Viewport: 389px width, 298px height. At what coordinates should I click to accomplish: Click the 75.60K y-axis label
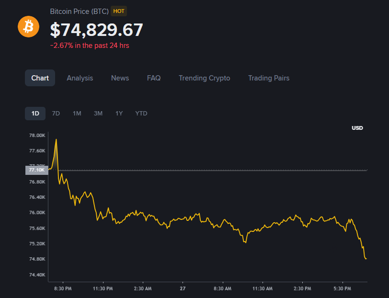pos(37,228)
